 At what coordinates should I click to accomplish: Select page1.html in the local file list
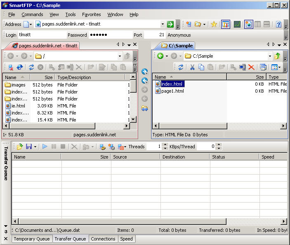(x=173, y=91)
